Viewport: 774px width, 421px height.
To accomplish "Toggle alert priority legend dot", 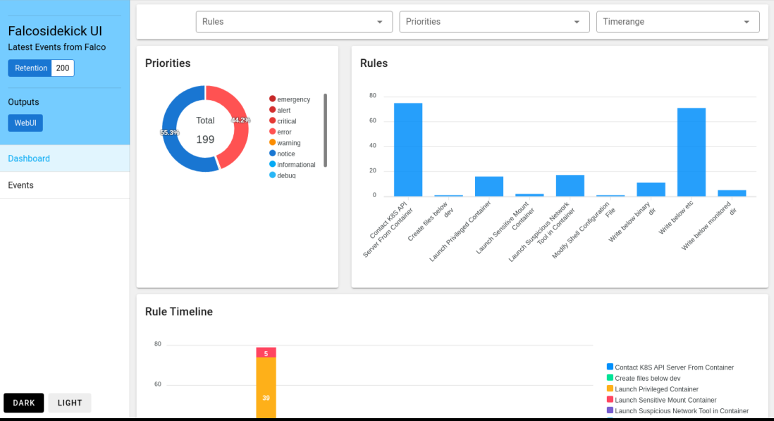I will (273, 110).
